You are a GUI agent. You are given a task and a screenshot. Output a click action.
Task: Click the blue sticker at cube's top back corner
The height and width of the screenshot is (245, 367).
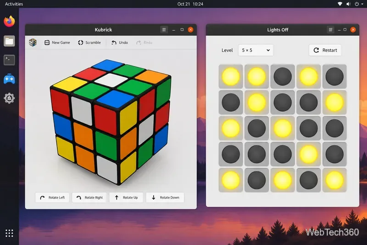point(107,65)
